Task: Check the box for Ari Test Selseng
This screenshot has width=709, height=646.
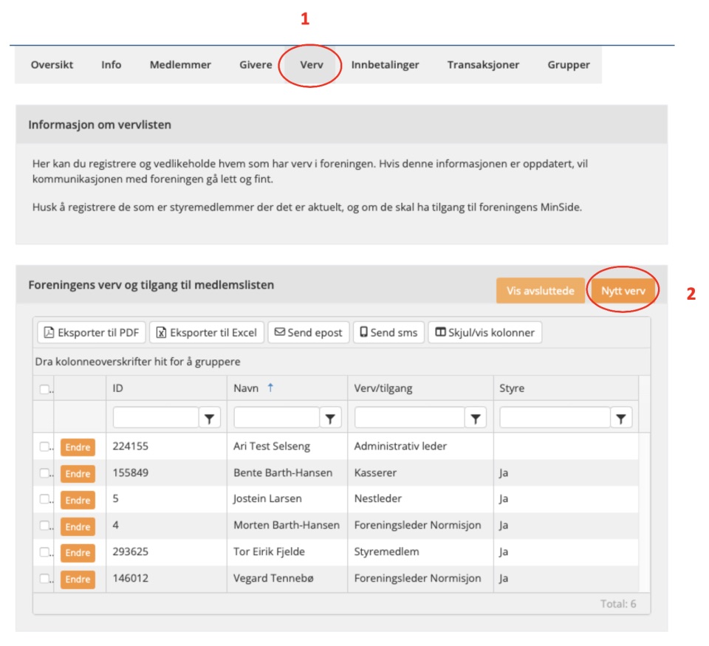Action: point(44,447)
